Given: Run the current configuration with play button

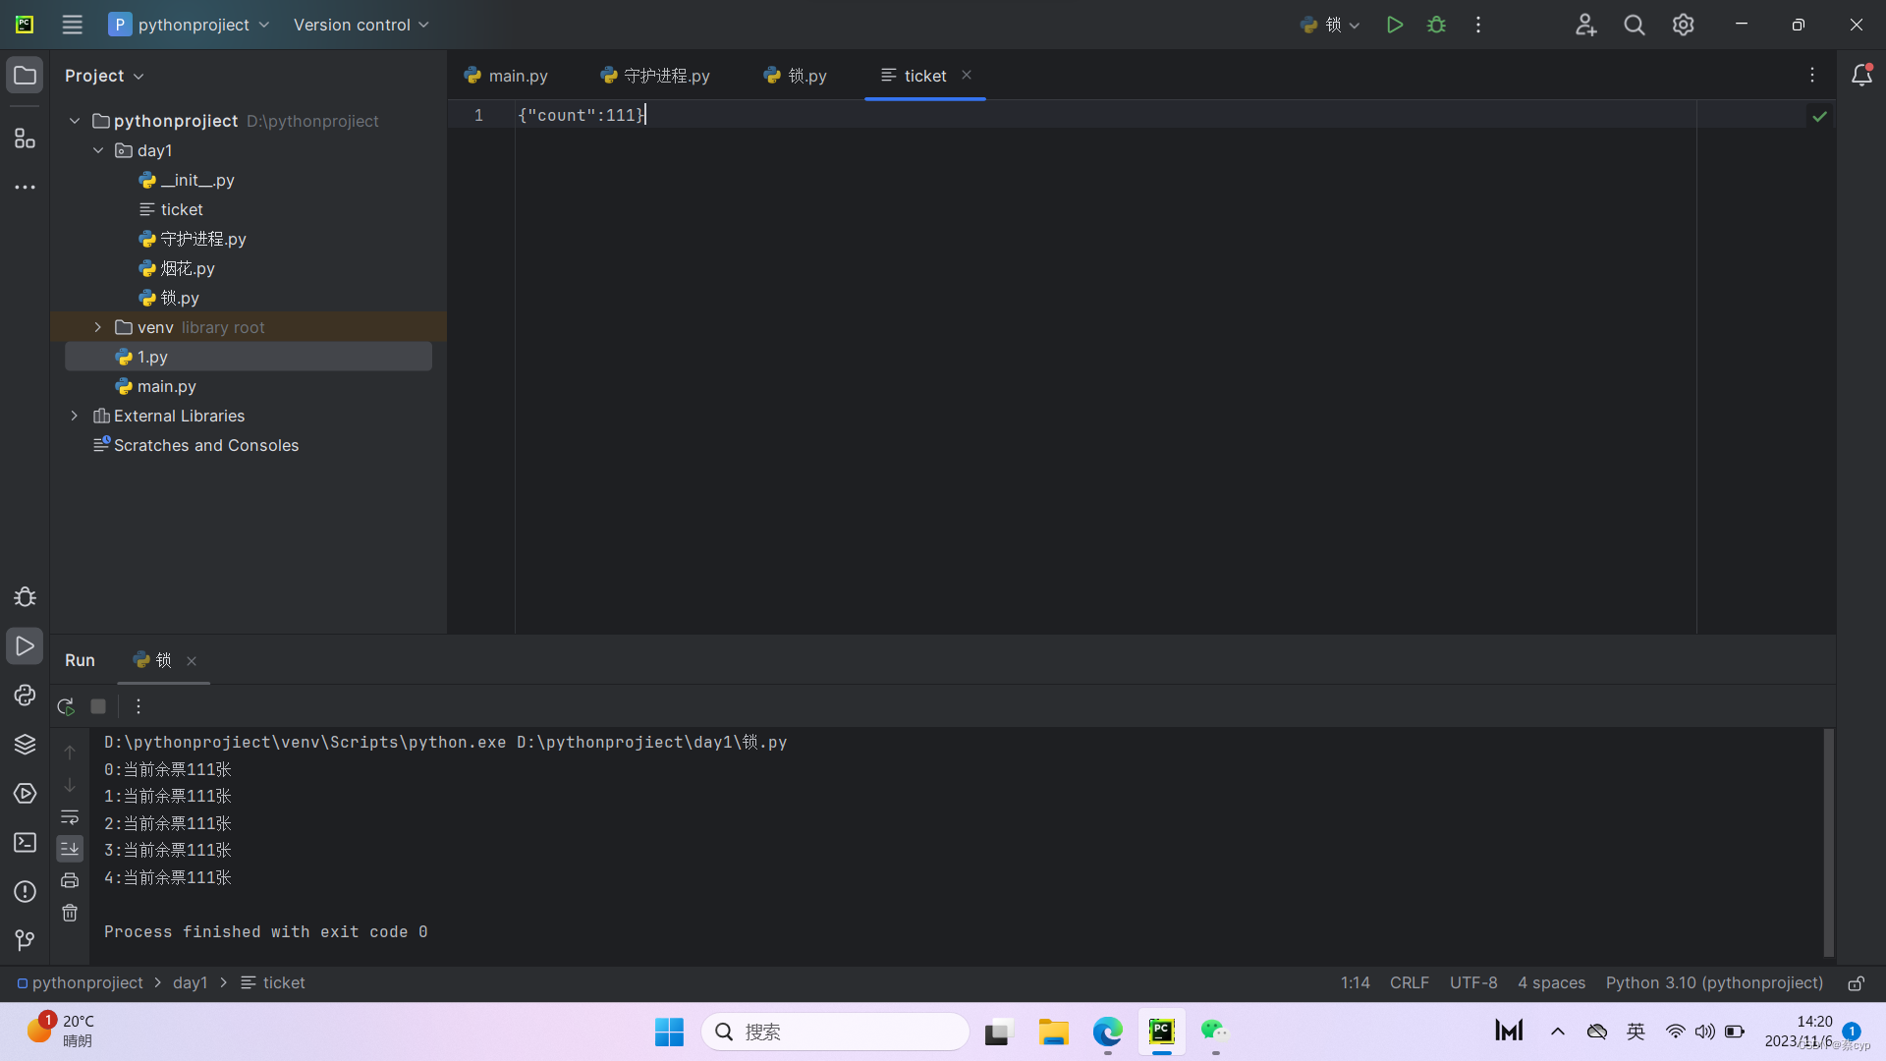Looking at the screenshot, I should (1394, 25).
